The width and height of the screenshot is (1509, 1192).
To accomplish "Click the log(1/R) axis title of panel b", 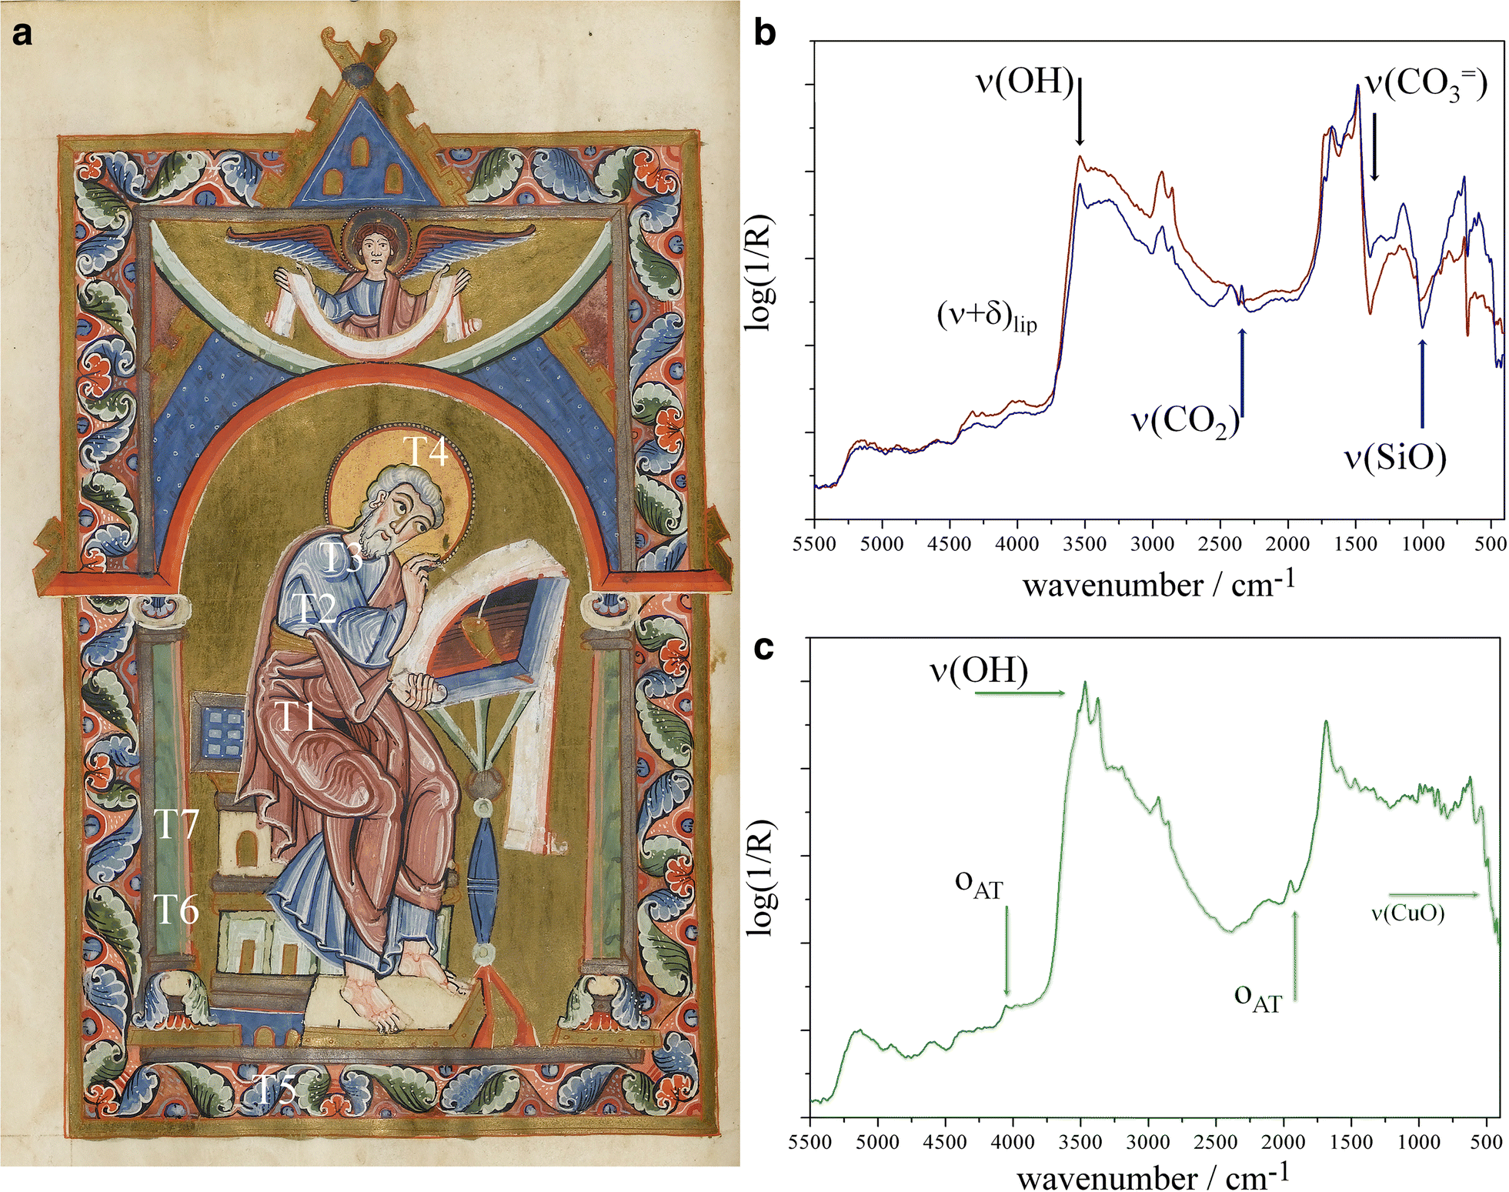I will click(758, 273).
